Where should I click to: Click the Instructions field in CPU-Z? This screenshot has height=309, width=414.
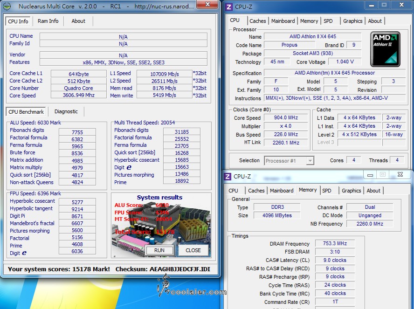coord(335,98)
